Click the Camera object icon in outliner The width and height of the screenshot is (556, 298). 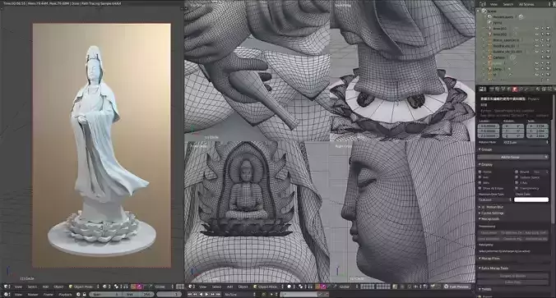[490, 57]
